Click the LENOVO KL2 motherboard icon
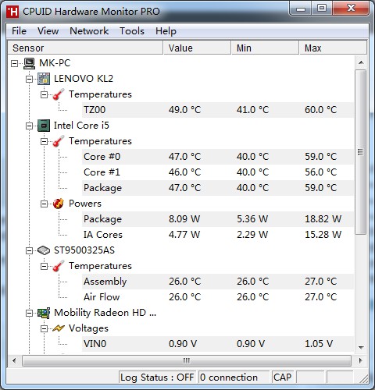 pos(44,79)
